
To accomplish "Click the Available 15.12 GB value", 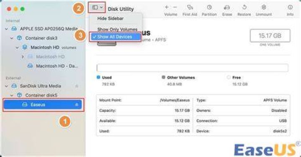I will pos(182,121).
